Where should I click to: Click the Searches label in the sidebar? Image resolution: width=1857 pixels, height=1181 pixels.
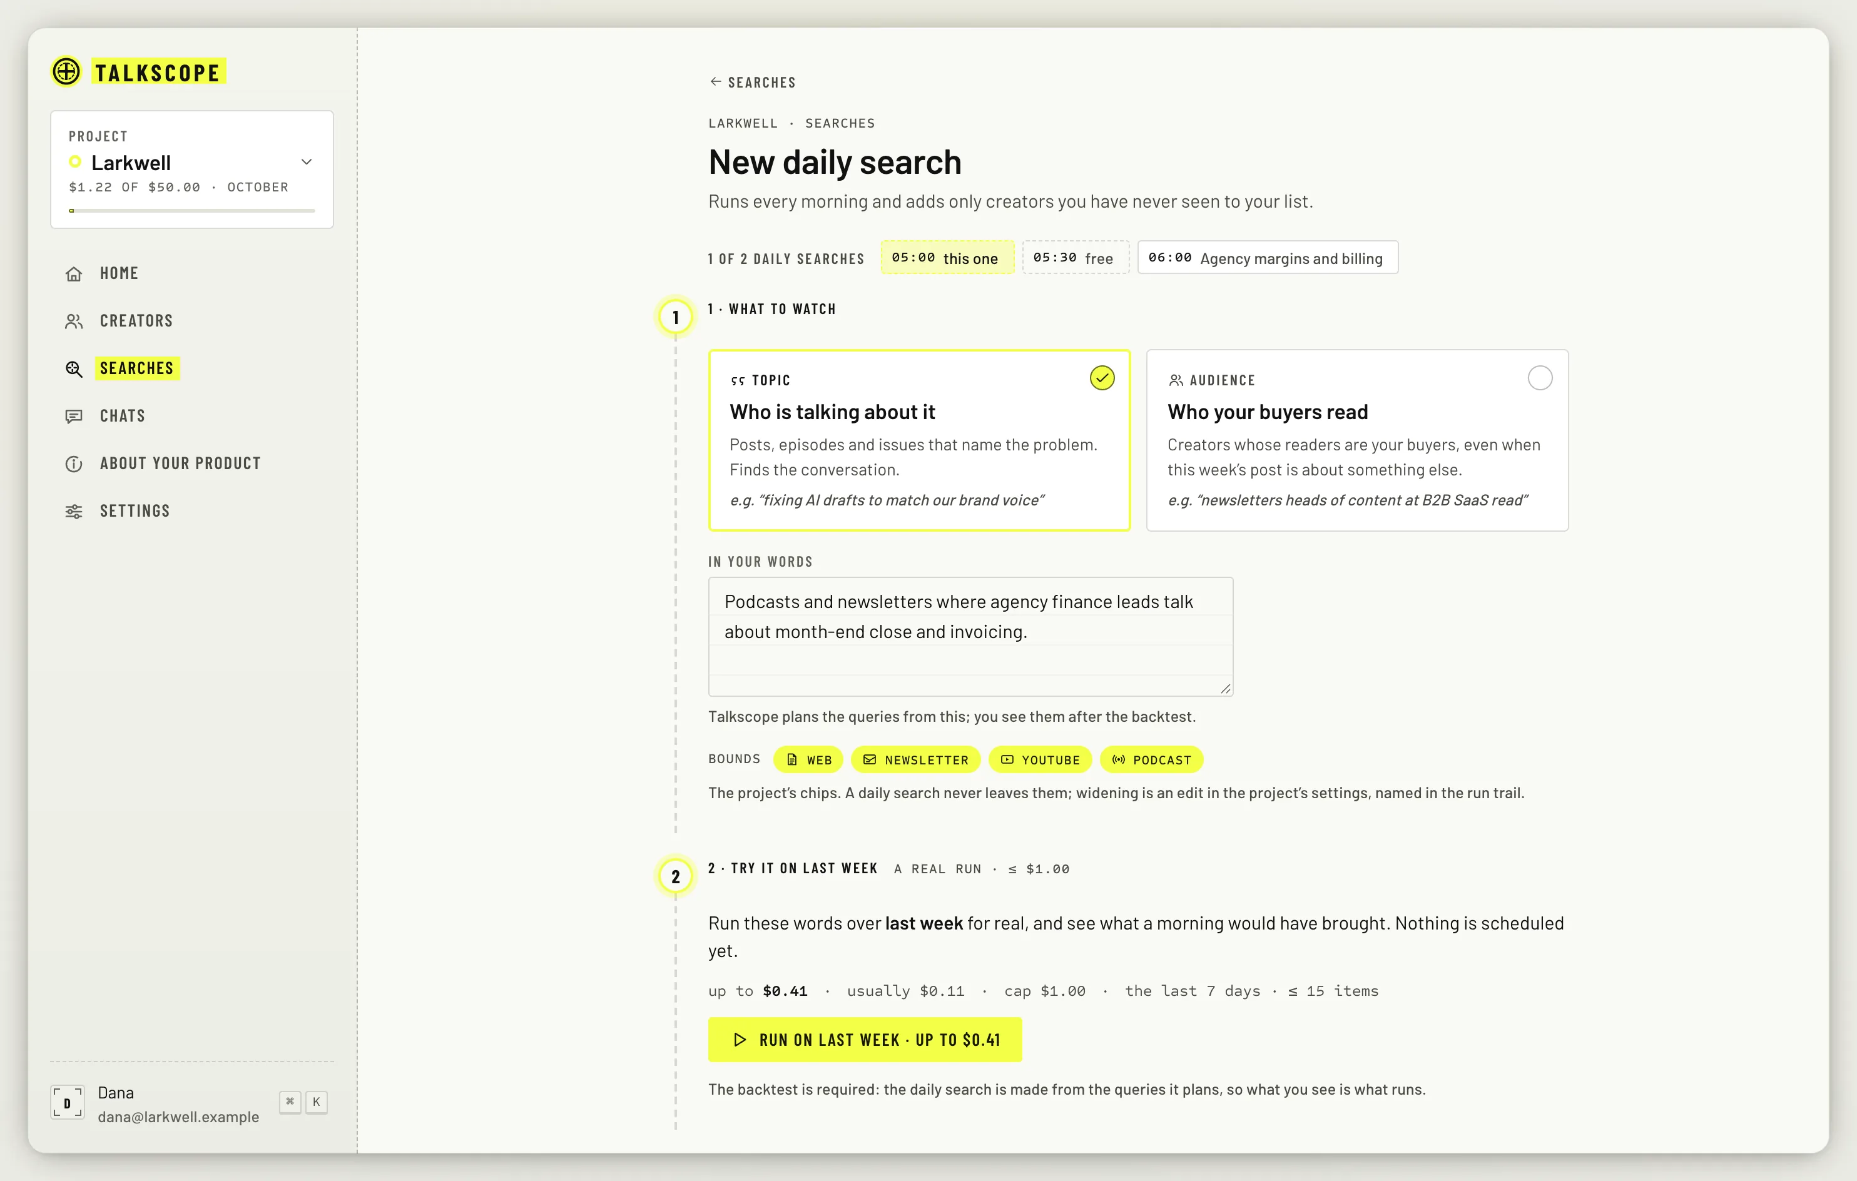136,368
